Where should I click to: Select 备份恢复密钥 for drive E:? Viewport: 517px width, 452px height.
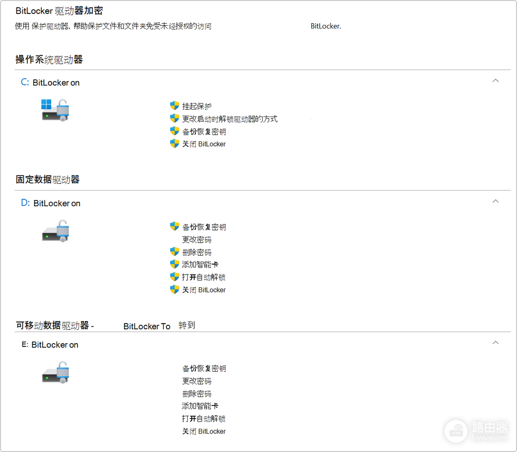(204, 369)
